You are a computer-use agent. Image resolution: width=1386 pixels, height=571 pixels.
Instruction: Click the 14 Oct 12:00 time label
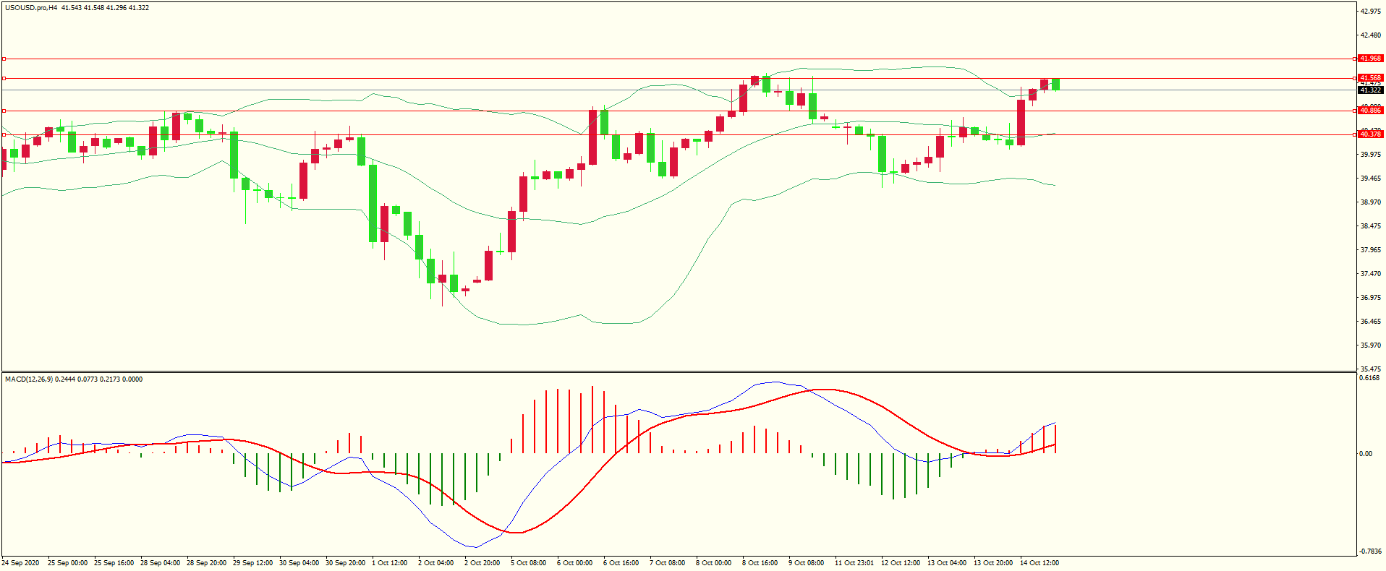1039,563
